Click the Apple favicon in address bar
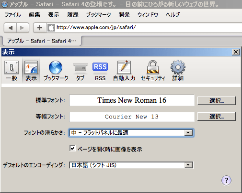The width and height of the screenshot is (242, 193). point(51,28)
